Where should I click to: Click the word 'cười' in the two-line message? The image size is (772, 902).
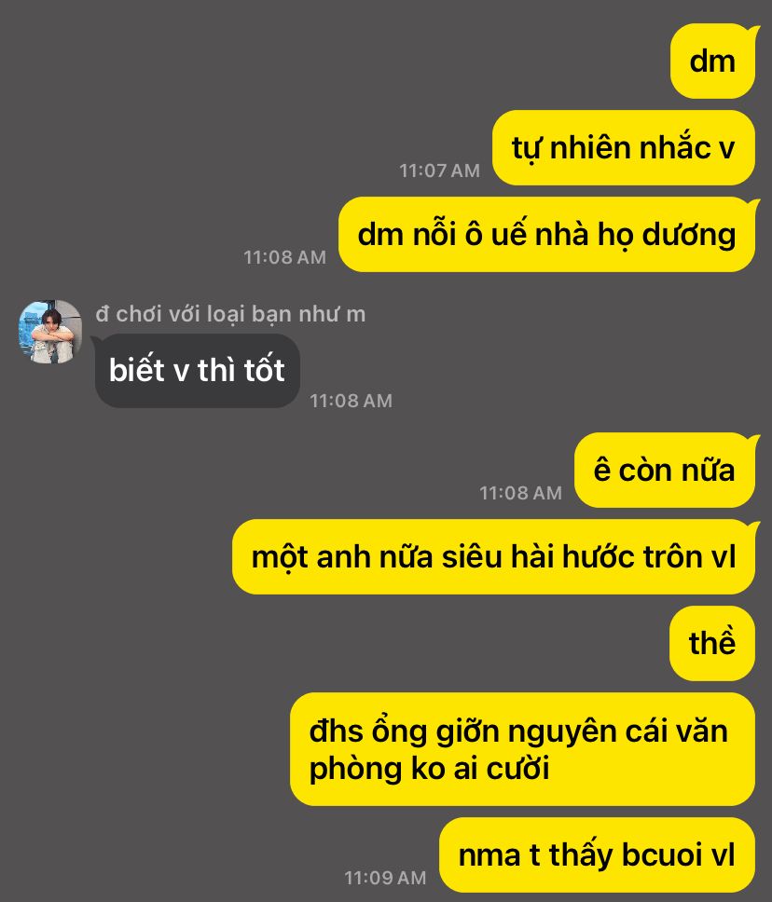(517, 768)
